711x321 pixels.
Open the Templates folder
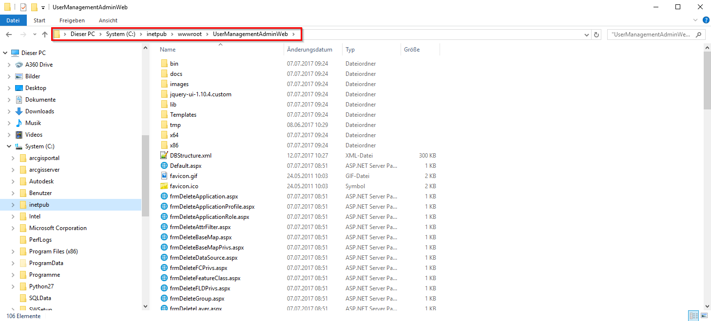pyautogui.click(x=183, y=114)
